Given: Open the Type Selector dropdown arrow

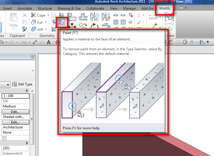Looking at the screenshot, I should tap(33, 71).
